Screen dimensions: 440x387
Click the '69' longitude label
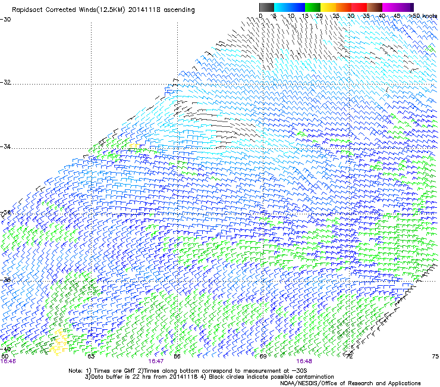click(263, 357)
